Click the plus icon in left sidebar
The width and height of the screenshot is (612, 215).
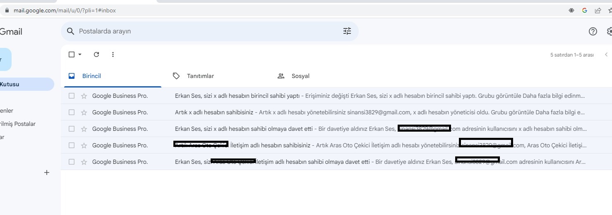point(47,172)
